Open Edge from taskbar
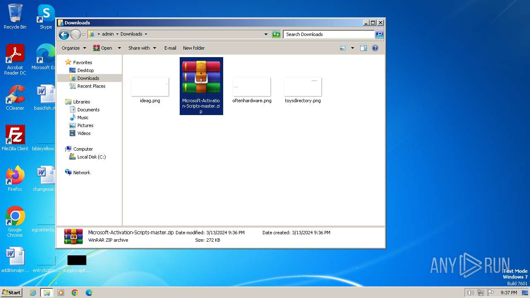The image size is (530, 298). tap(89, 293)
